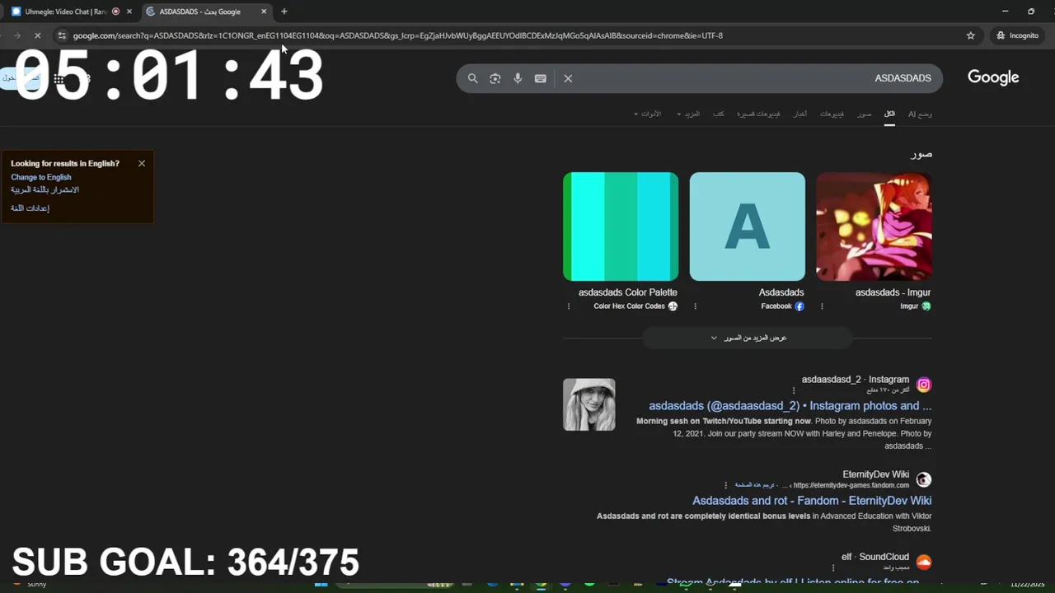1055x593 pixels.
Task: Stop page loading with the X button
Action: point(39,35)
